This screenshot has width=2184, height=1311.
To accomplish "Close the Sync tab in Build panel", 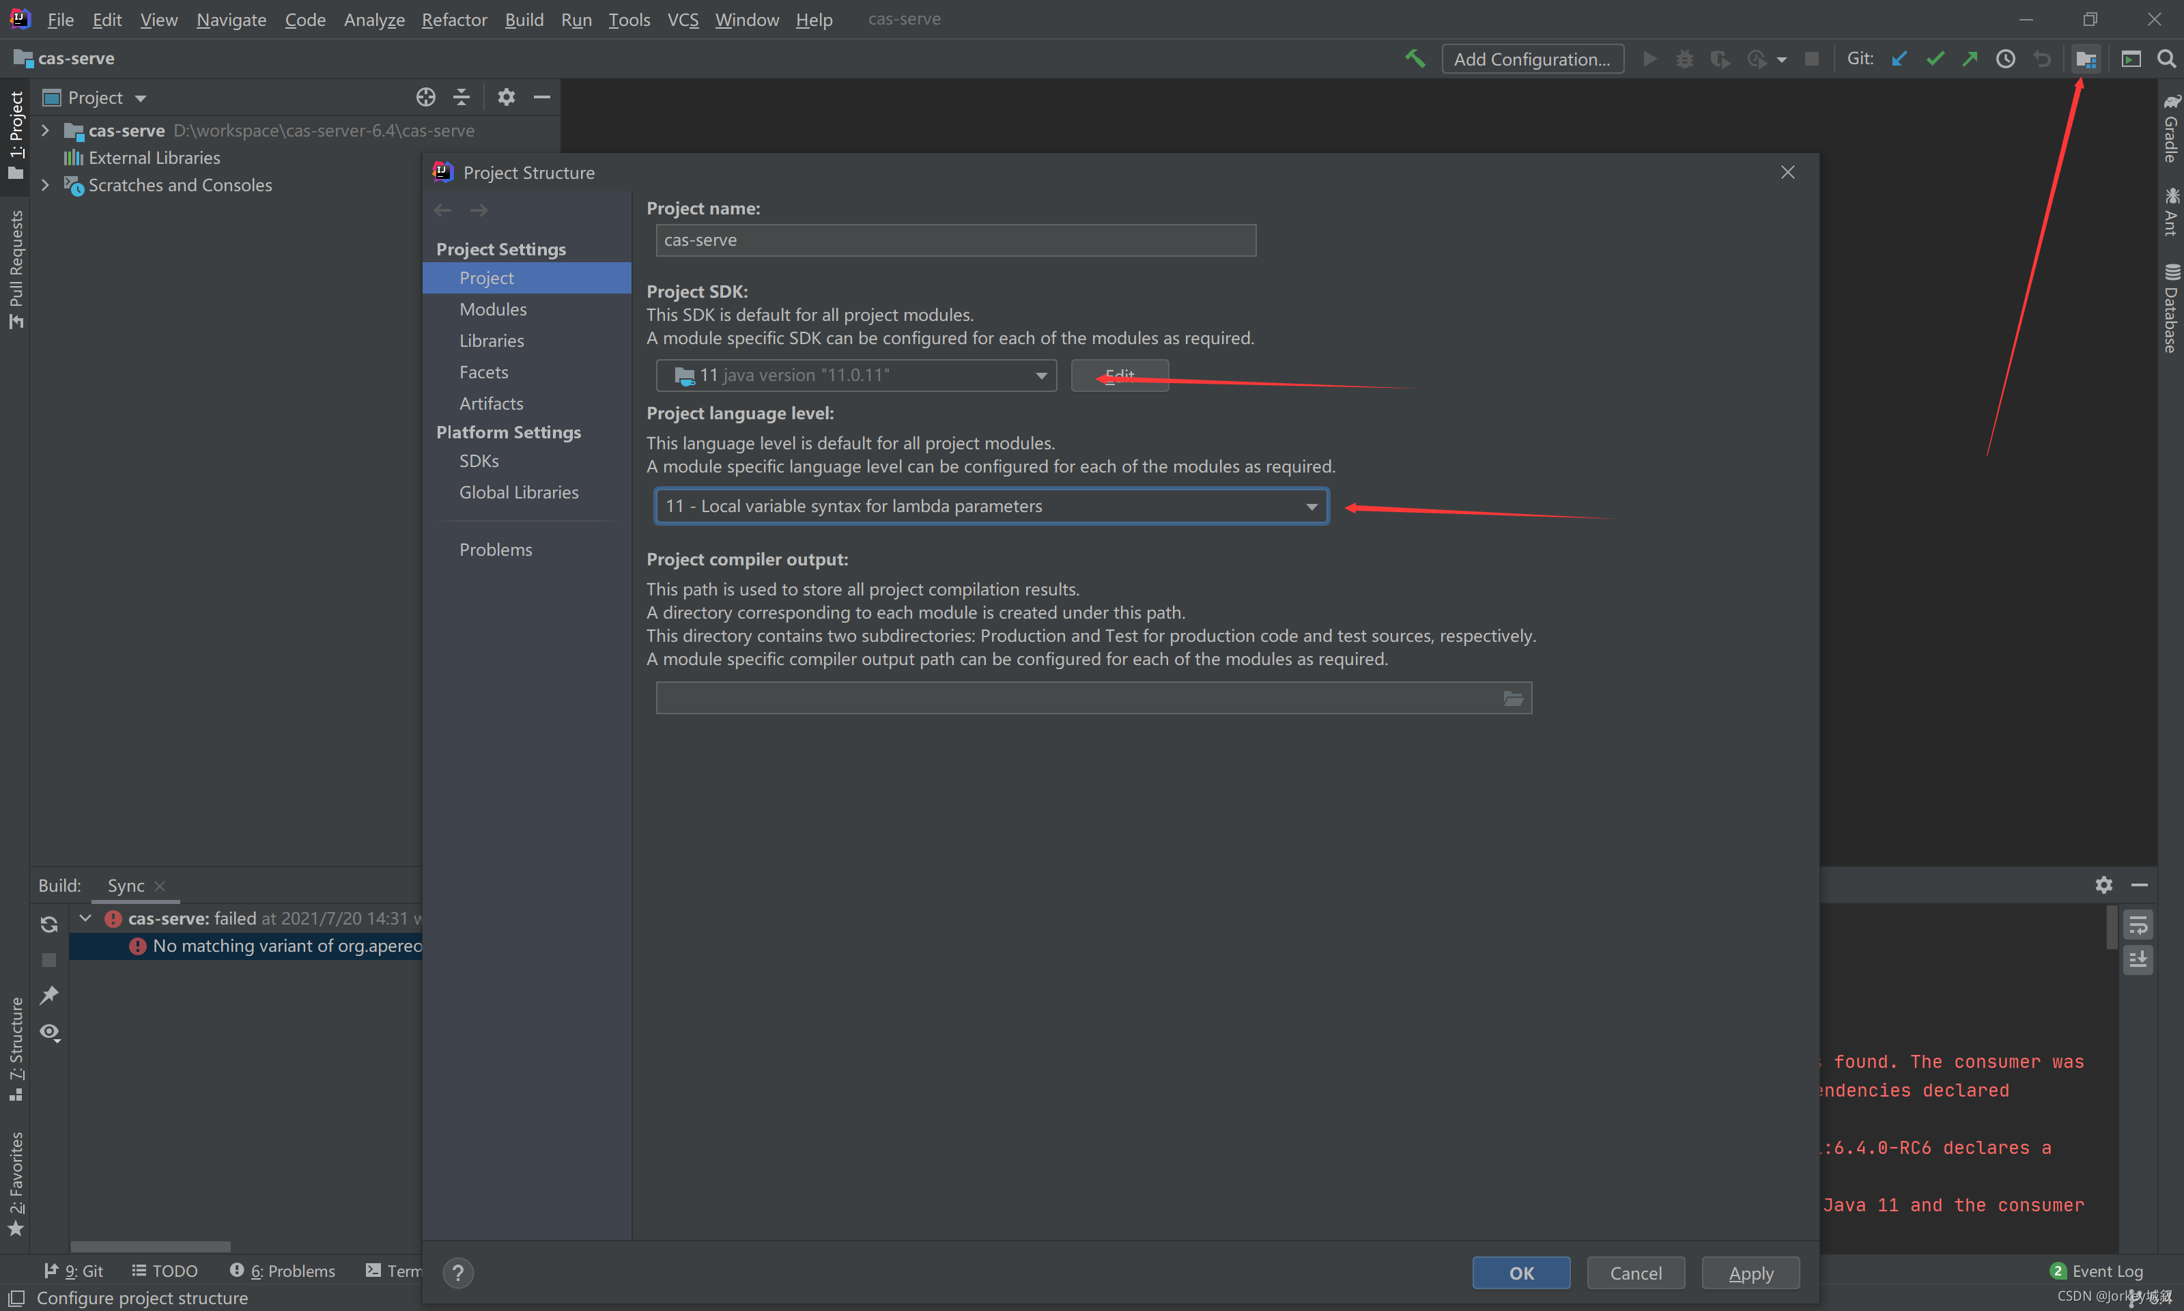I will pos(160,886).
